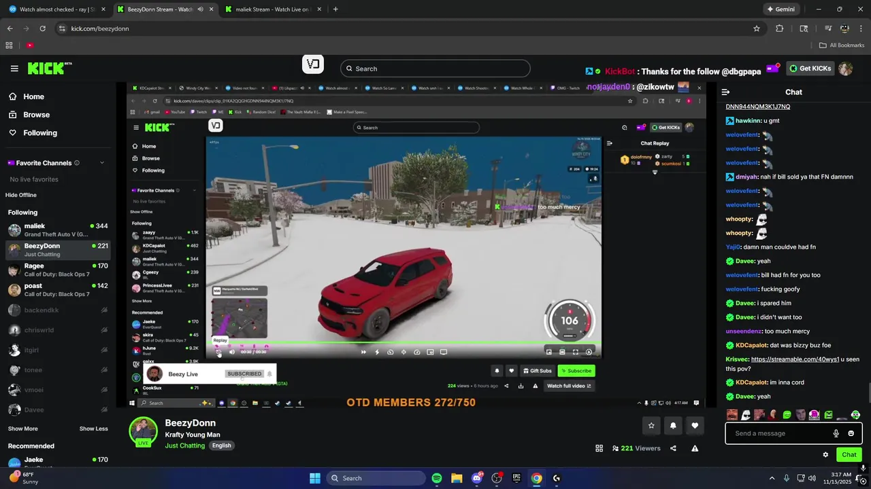Open offline channel chriswrld
The image size is (871, 489).
[57, 330]
